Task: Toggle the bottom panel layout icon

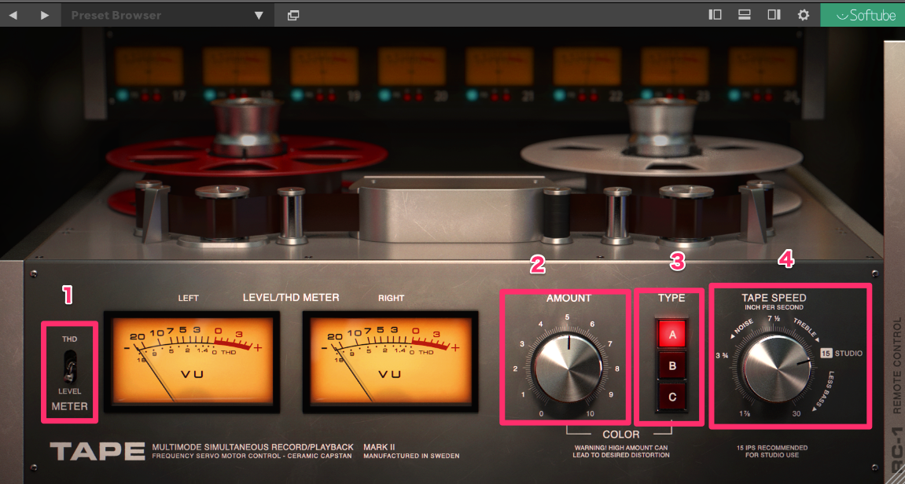Action: click(744, 15)
